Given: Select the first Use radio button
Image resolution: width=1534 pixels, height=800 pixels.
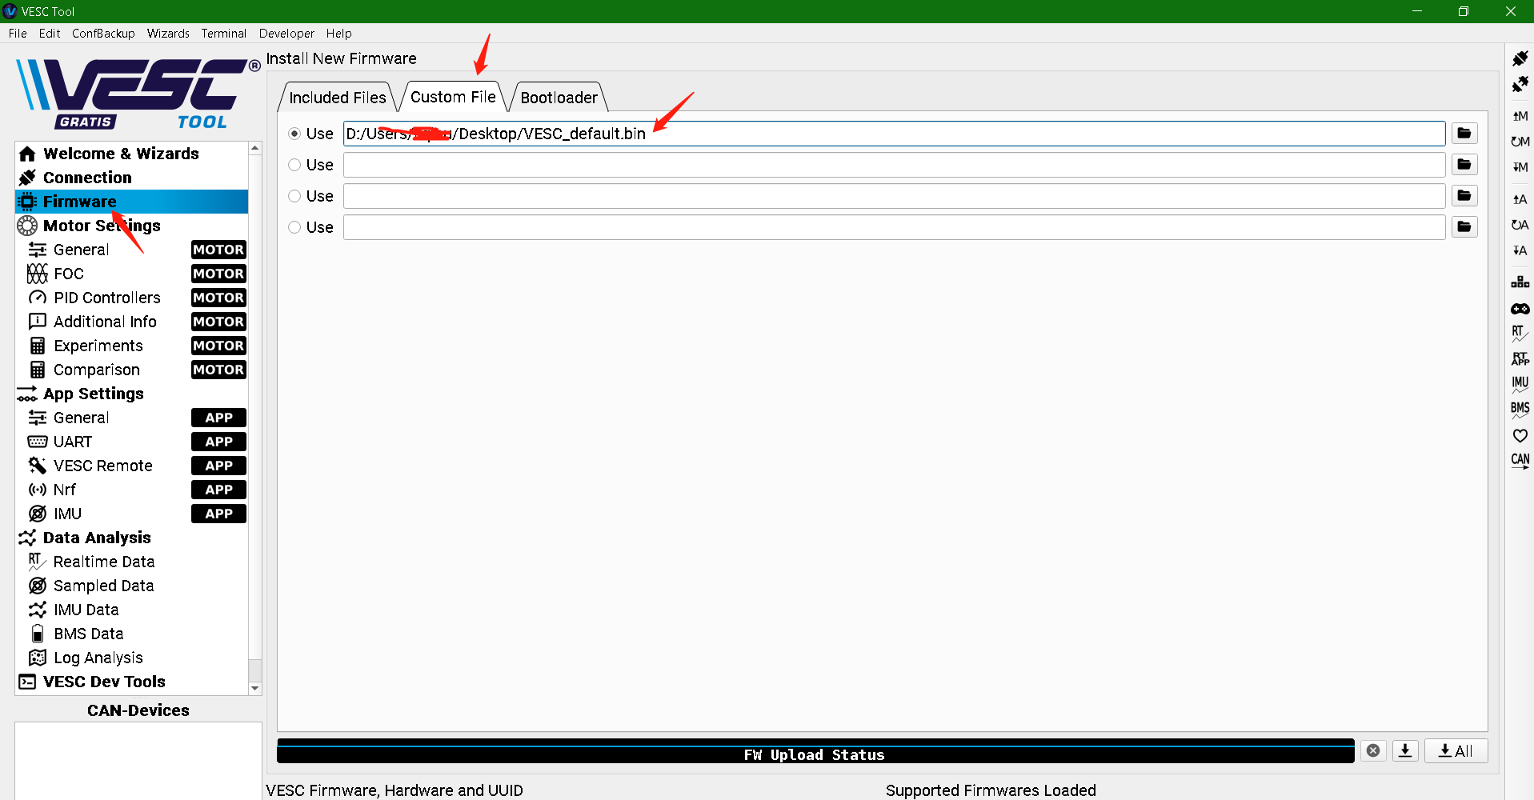Looking at the screenshot, I should click(x=294, y=134).
